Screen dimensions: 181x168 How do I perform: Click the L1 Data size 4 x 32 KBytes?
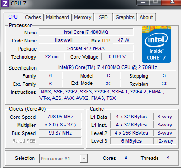point(131,117)
